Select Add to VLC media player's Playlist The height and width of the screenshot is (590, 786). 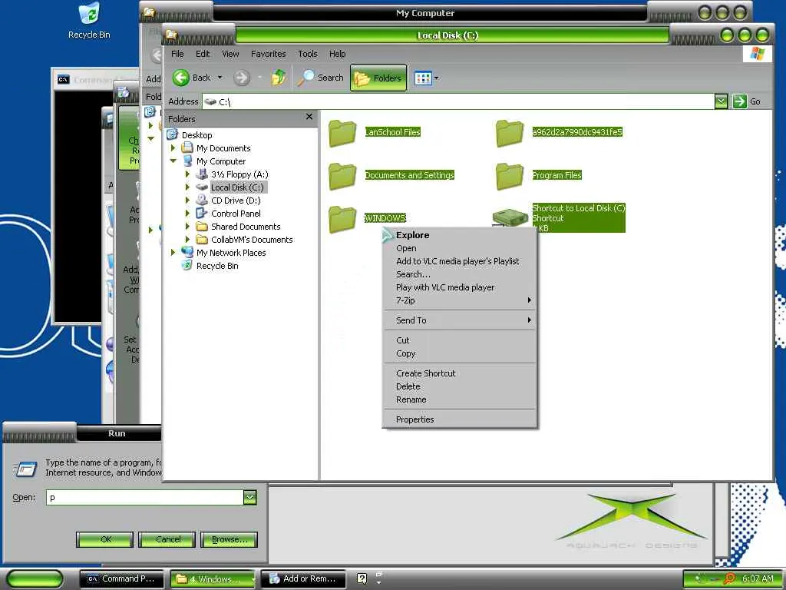[457, 261]
